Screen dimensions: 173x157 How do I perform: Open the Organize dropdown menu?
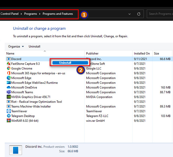(x=16, y=46)
